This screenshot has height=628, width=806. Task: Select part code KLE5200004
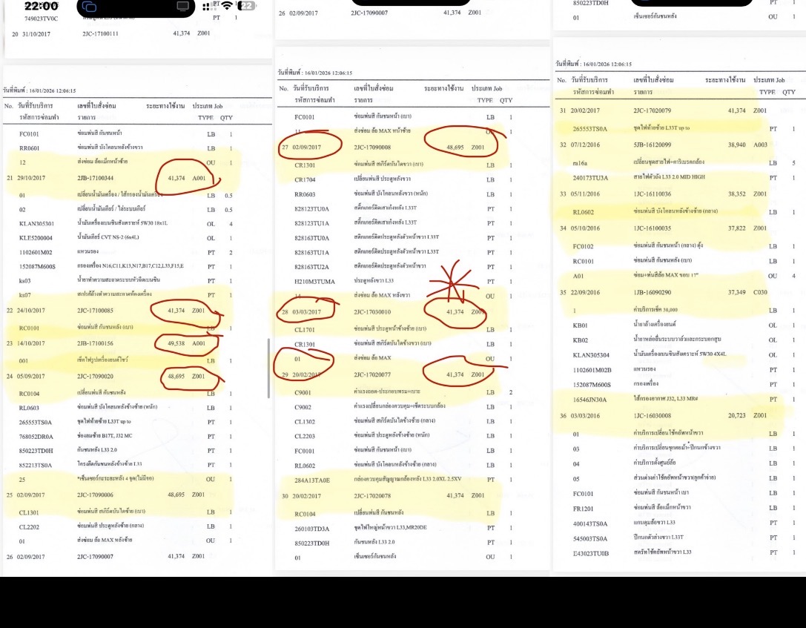pos(36,238)
